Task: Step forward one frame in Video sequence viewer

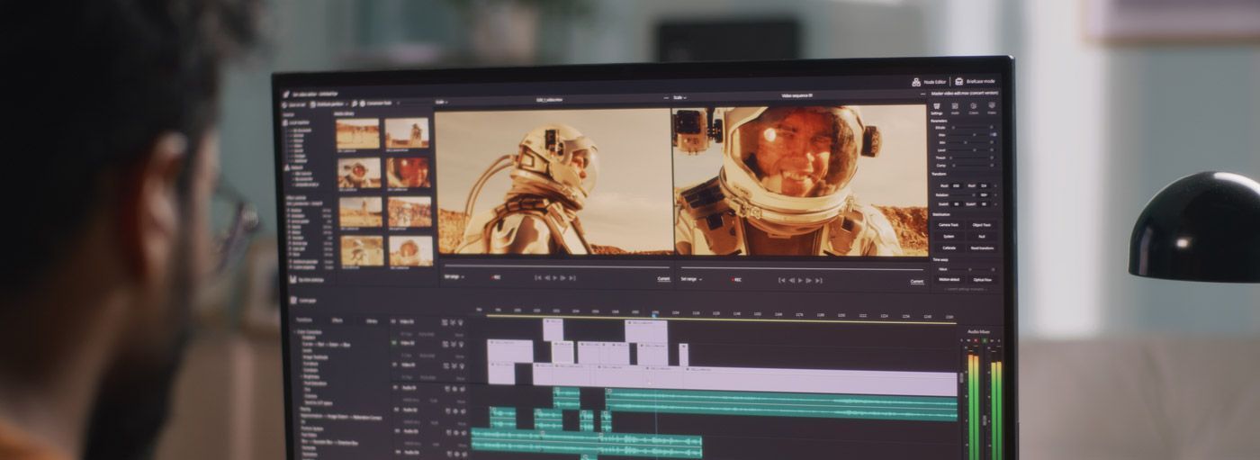Action: 809,280
